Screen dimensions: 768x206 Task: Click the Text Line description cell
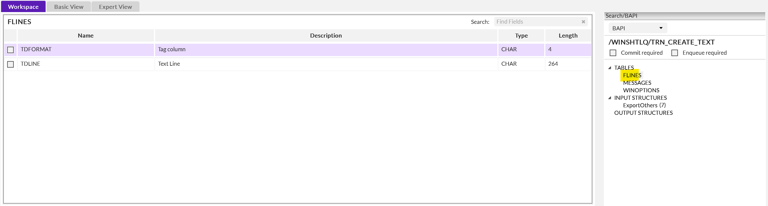[326, 64]
